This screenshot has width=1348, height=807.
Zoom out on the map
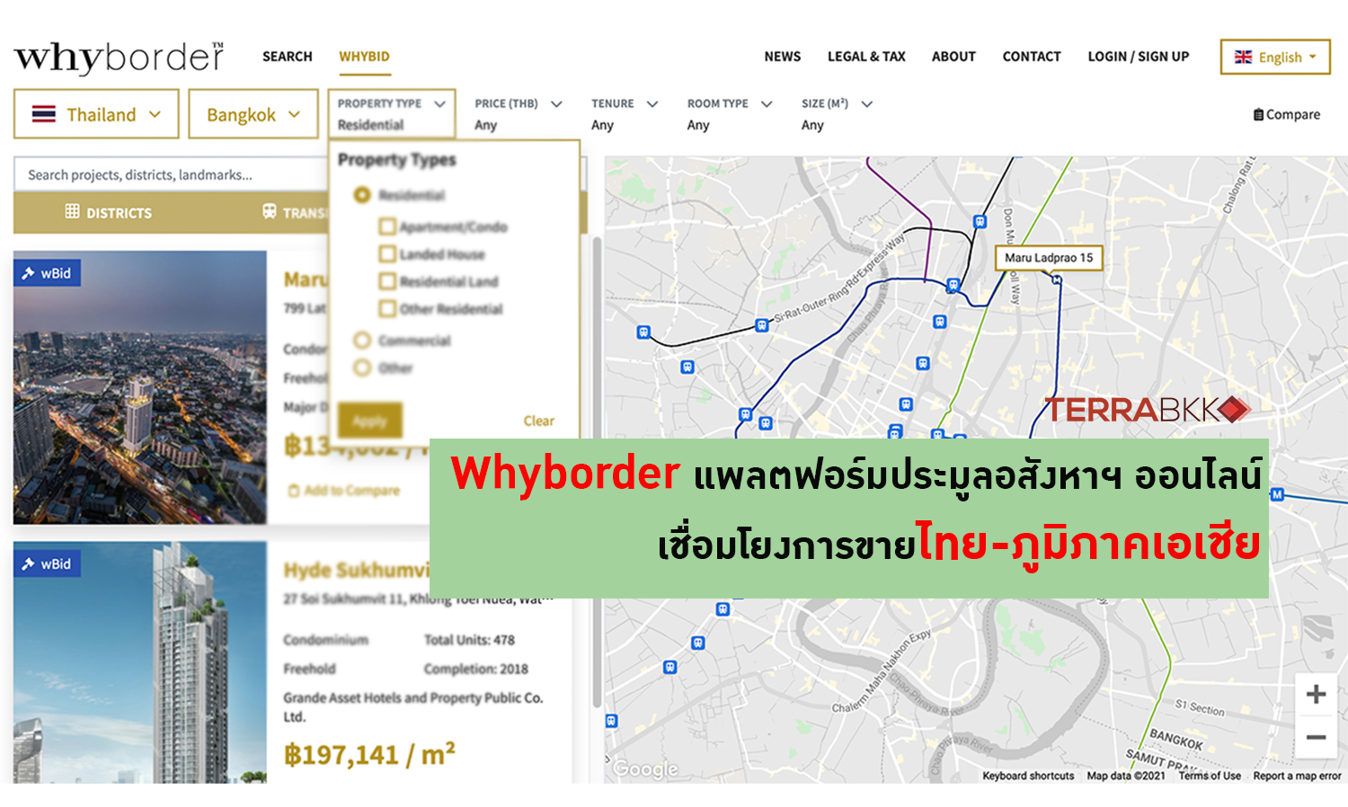1317,738
